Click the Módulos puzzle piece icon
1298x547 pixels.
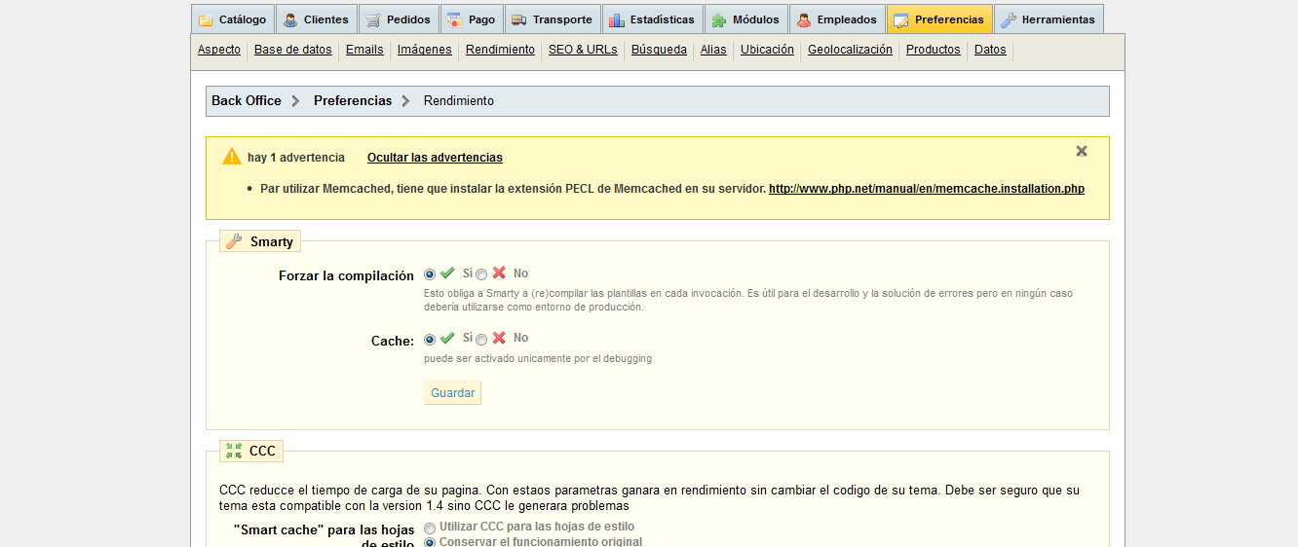tap(719, 19)
